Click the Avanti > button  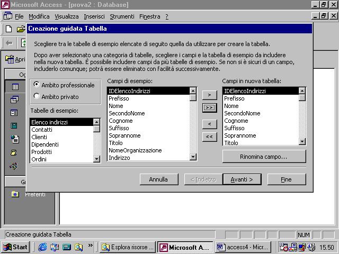(242, 179)
